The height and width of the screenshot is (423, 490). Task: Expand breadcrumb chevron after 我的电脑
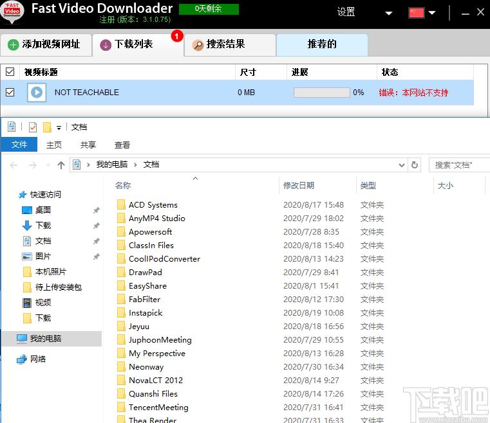[135, 165]
